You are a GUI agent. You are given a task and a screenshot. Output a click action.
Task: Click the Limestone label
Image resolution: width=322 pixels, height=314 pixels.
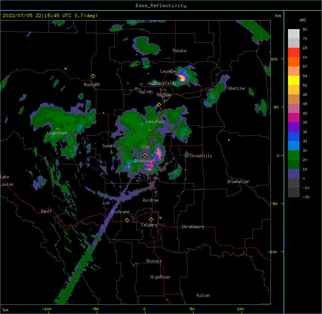coord(57,133)
